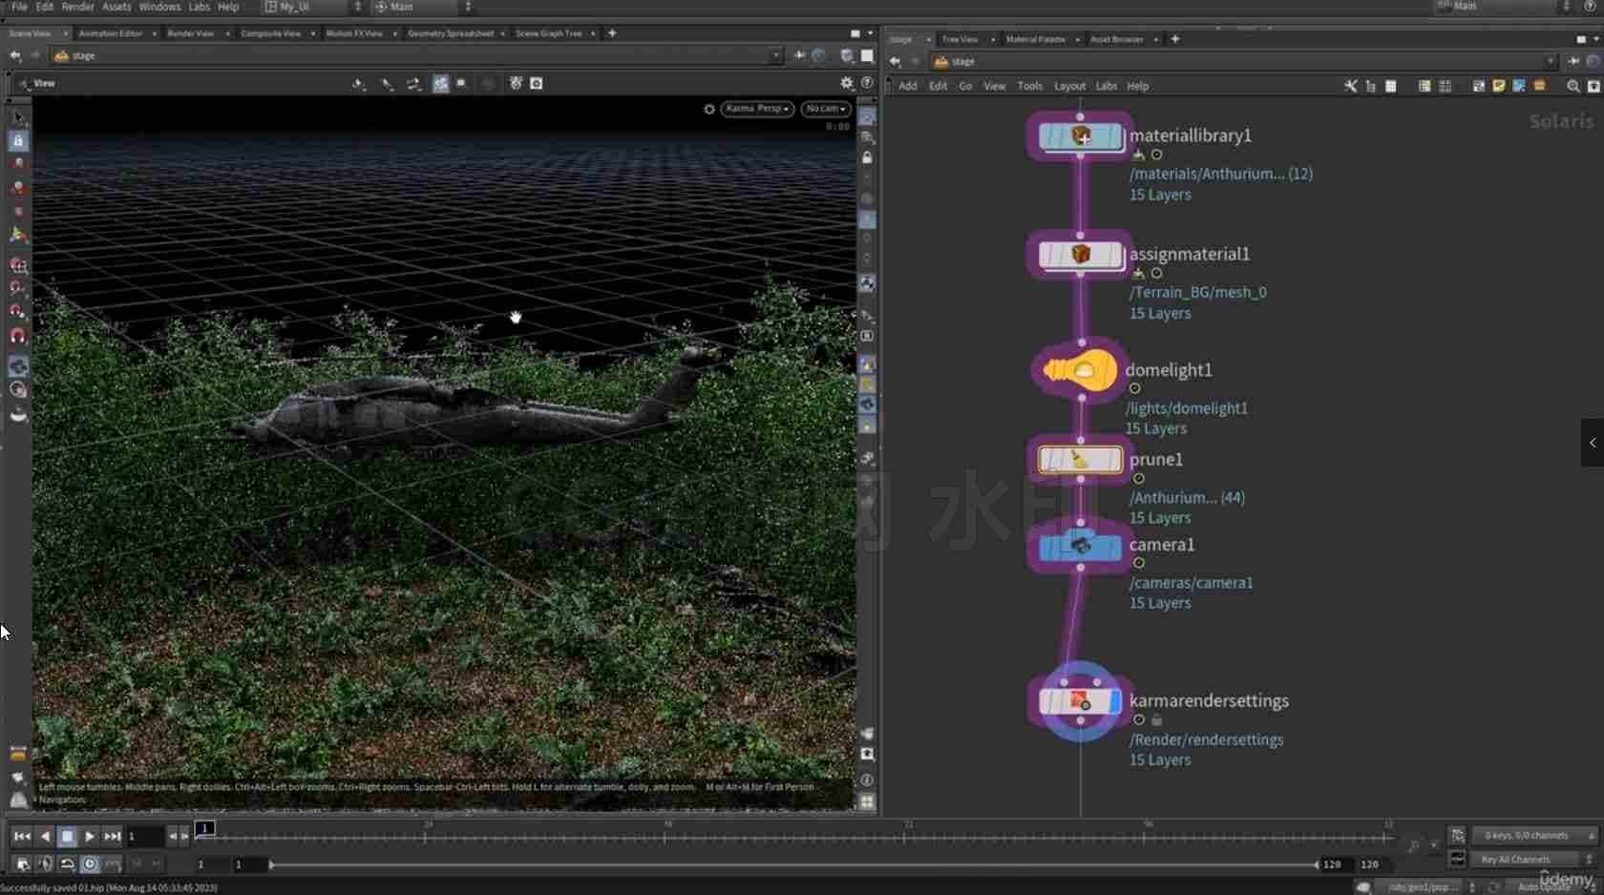Expand the collapsed side pane arrow

(x=1592, y=443)
